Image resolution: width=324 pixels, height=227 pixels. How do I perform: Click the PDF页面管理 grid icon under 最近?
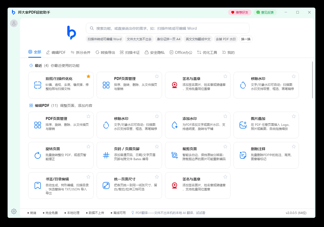(x=106, y=85)
